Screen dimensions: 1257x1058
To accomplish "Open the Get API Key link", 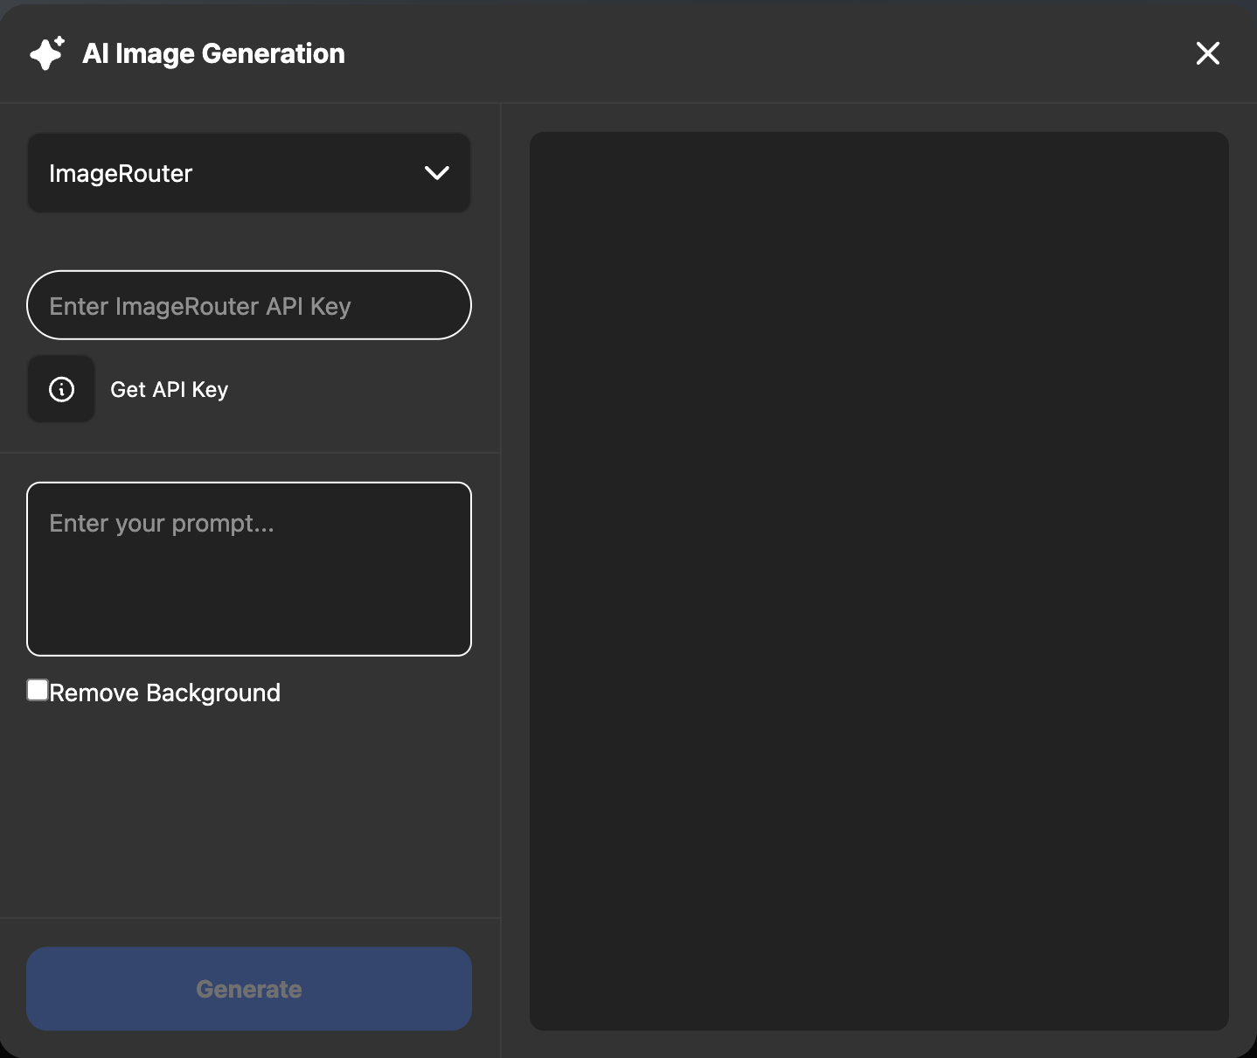I will point(169,389).
